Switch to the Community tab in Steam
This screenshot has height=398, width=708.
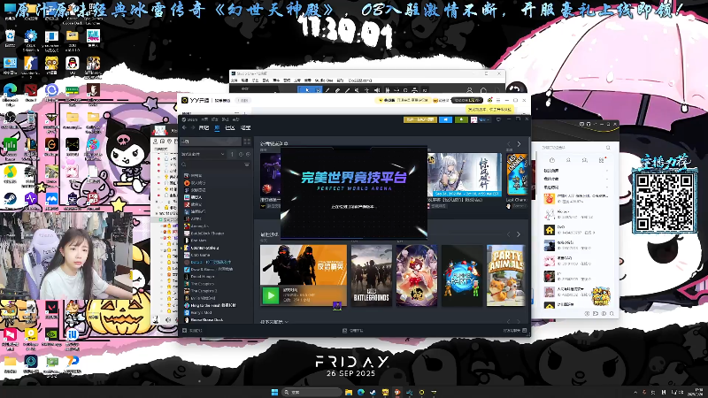click(x=230, y=128)
